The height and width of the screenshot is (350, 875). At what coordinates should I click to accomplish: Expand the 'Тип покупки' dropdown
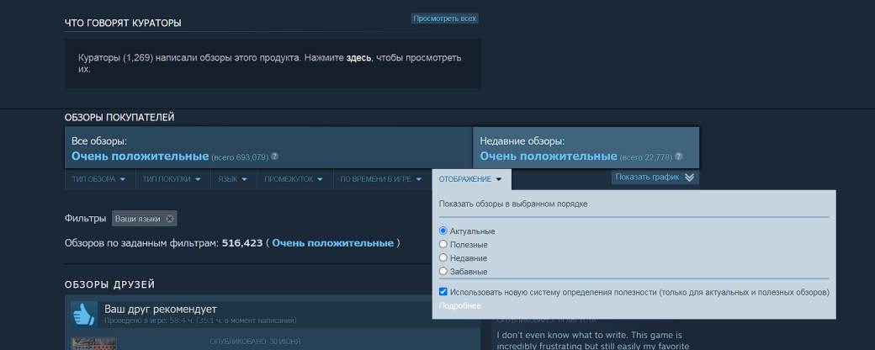[x=172, y=179]
